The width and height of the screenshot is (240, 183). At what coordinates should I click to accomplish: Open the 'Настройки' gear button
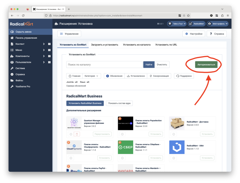(x=194, y=34)
